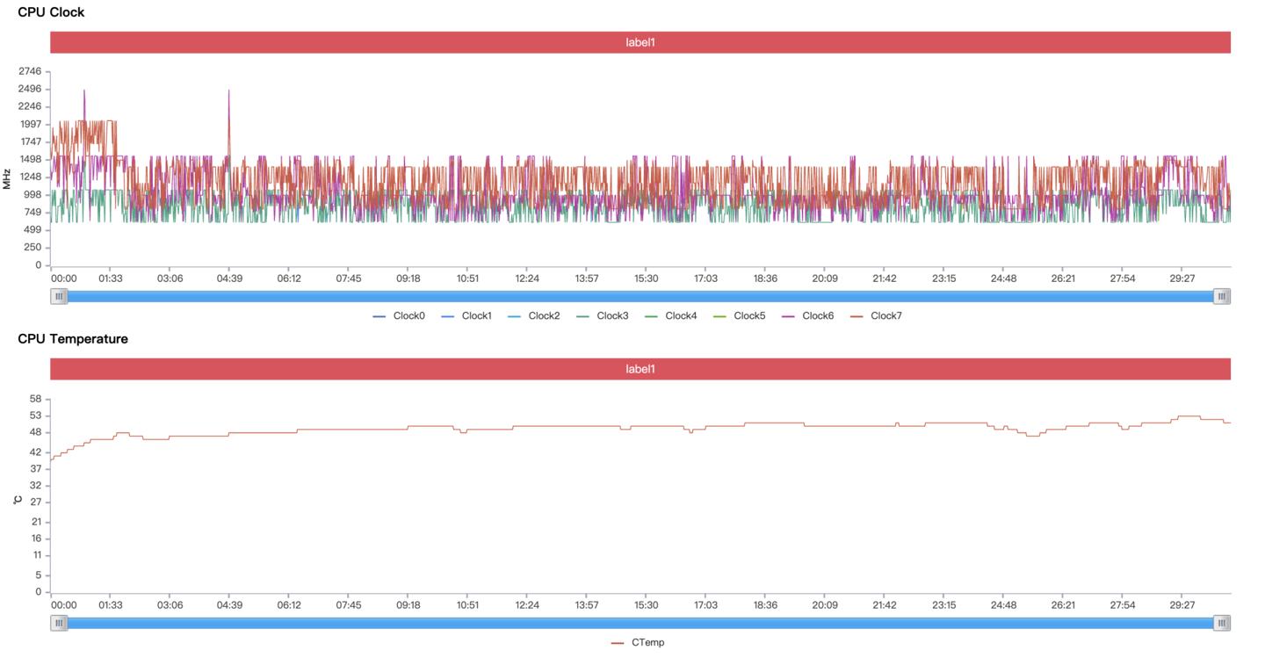Image resolution: width=1265 pixels, height=665 pixels.
Task: Hide the Clock1 legend entry
Action: 467,316
